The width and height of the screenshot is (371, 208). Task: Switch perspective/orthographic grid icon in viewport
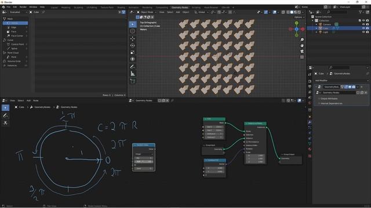(302, 57)
